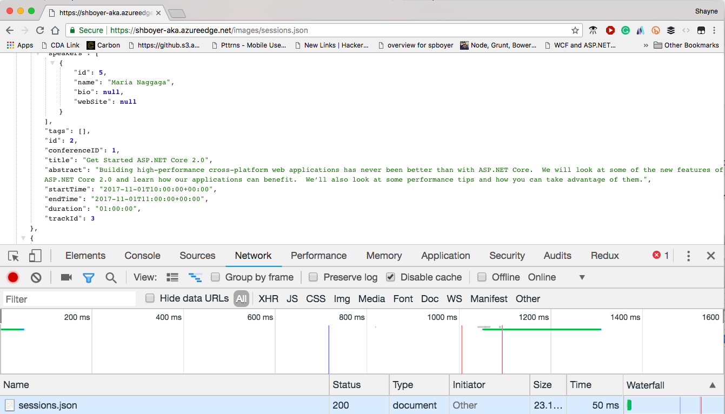This screenshot has width=725, height=414.
Task: Click the red play-button extension icon
Action: (x=610, y=30)
